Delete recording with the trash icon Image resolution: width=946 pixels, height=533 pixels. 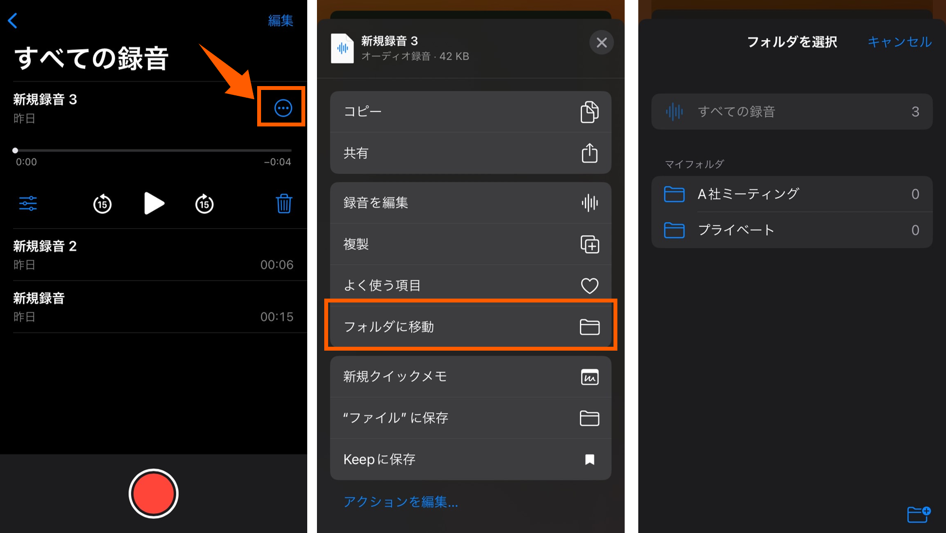point(284,203)
